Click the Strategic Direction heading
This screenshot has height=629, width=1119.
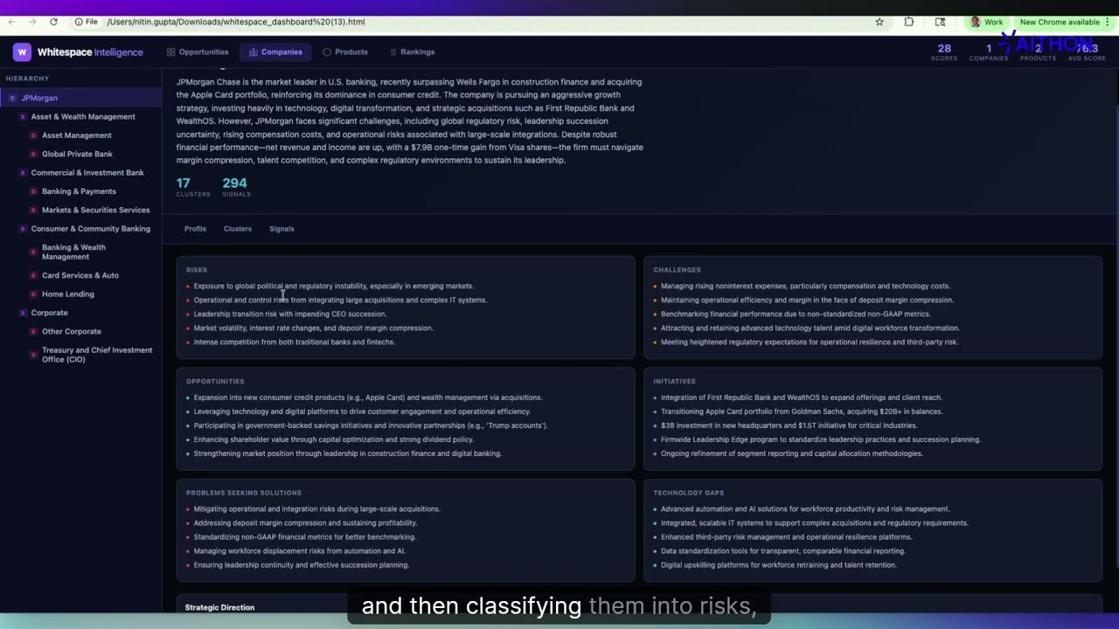point(219,607)
